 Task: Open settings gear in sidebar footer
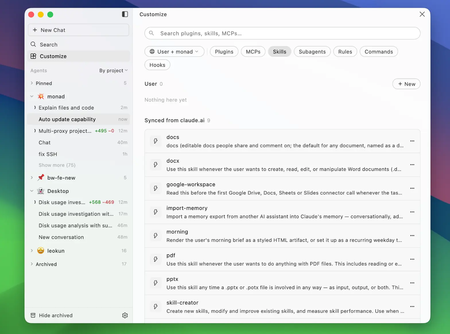125,315
